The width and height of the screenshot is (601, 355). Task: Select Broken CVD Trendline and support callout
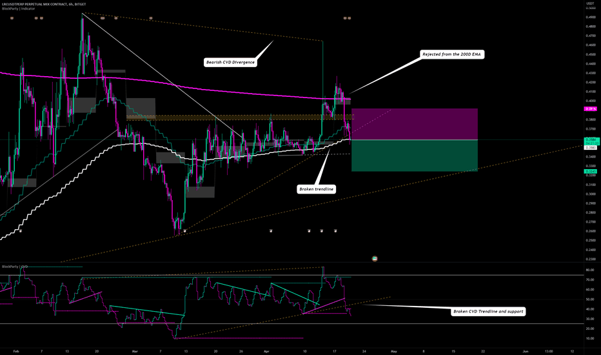(488, 312)
